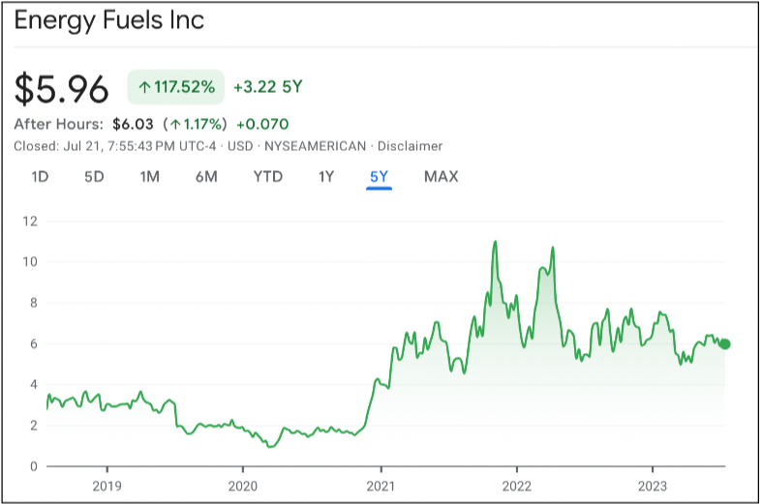Click the After Hours $6.03 value

click(133, 124)
